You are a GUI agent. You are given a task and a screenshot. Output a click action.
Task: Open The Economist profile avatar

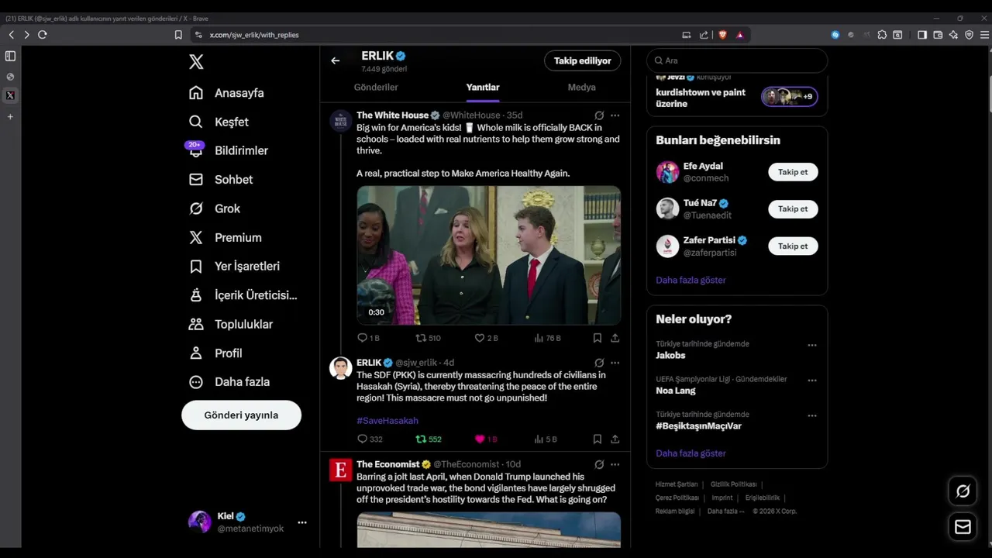(x=340, y=470)
